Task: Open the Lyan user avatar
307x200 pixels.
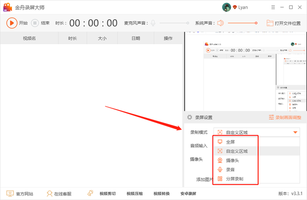Action: pyautogui.click(x=226, y=7)
